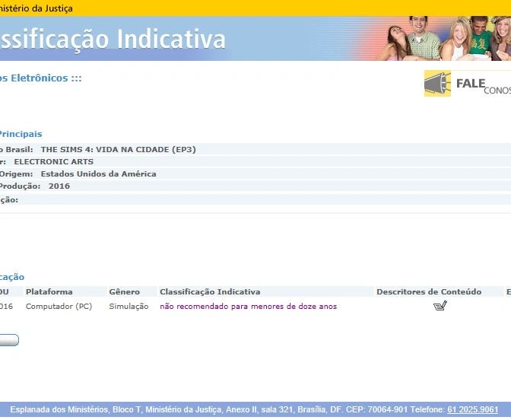This screenshot has width=511, height=420.
Task: Select the production year 2016
Action: pos(59,186)
